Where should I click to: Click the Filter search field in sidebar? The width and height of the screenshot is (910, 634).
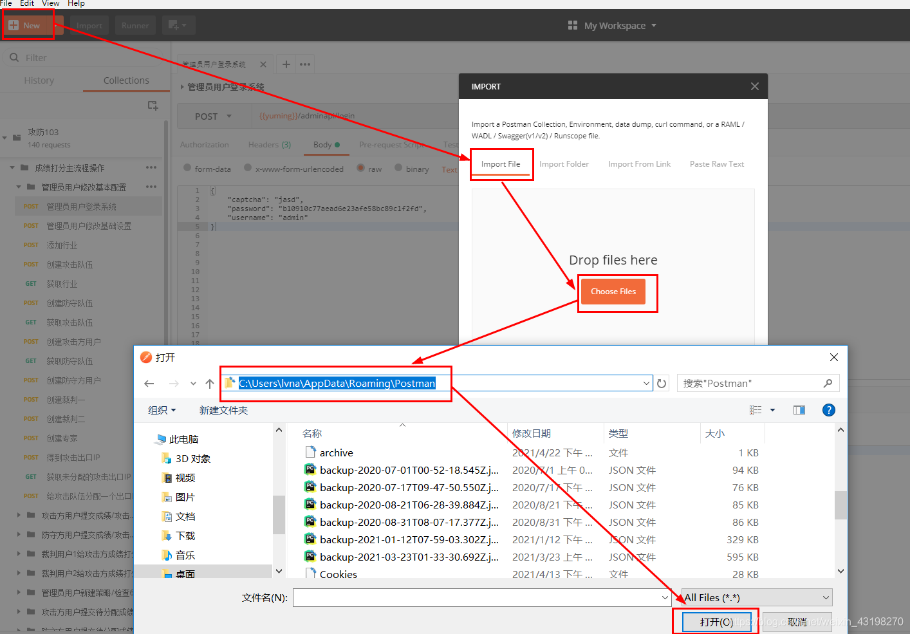(84, 58)
